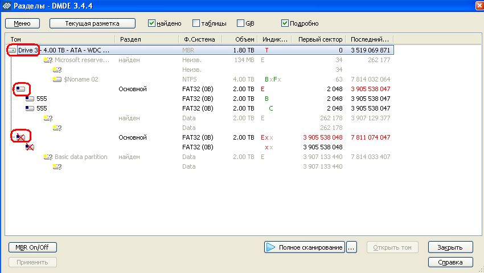Click the 7 814 033 407 value
484x273 pixels.
point(371,157)
